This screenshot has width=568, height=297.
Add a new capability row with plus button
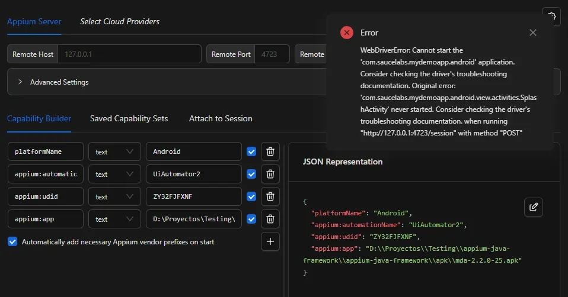coord(270,241)
